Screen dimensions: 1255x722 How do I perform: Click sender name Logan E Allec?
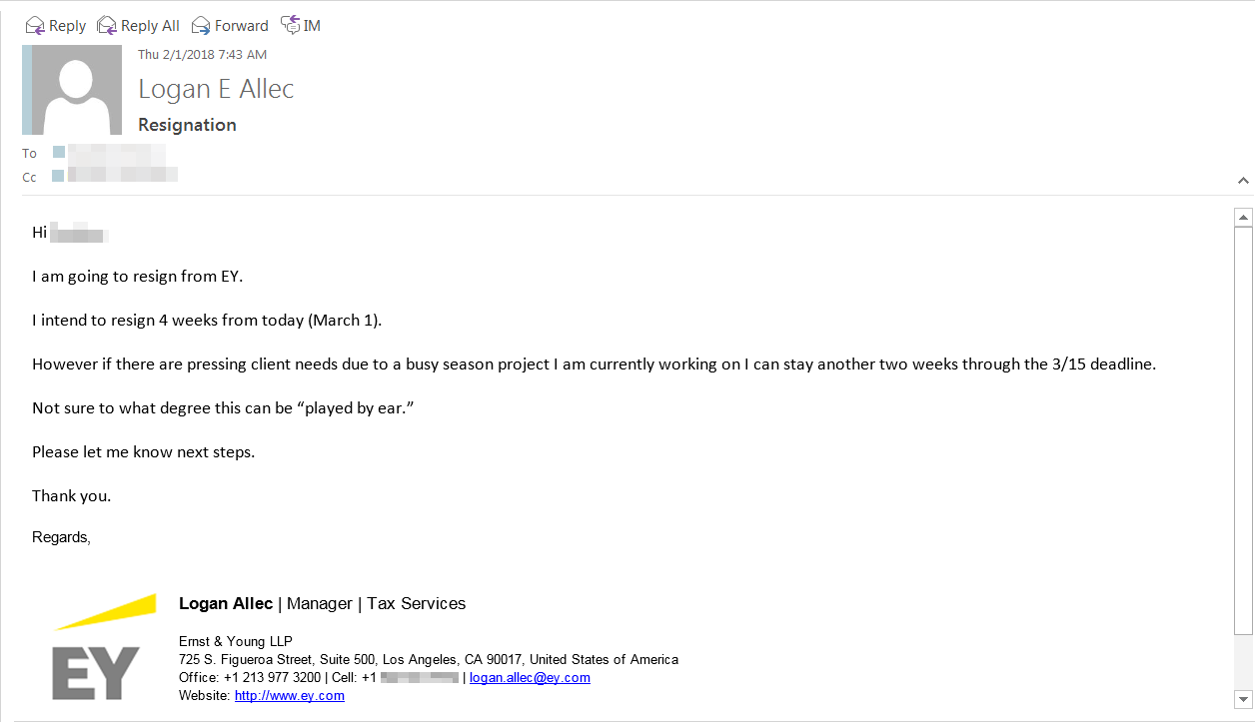coord(216,89)
